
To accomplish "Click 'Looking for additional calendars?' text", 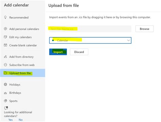I will [x=18, y=114].
